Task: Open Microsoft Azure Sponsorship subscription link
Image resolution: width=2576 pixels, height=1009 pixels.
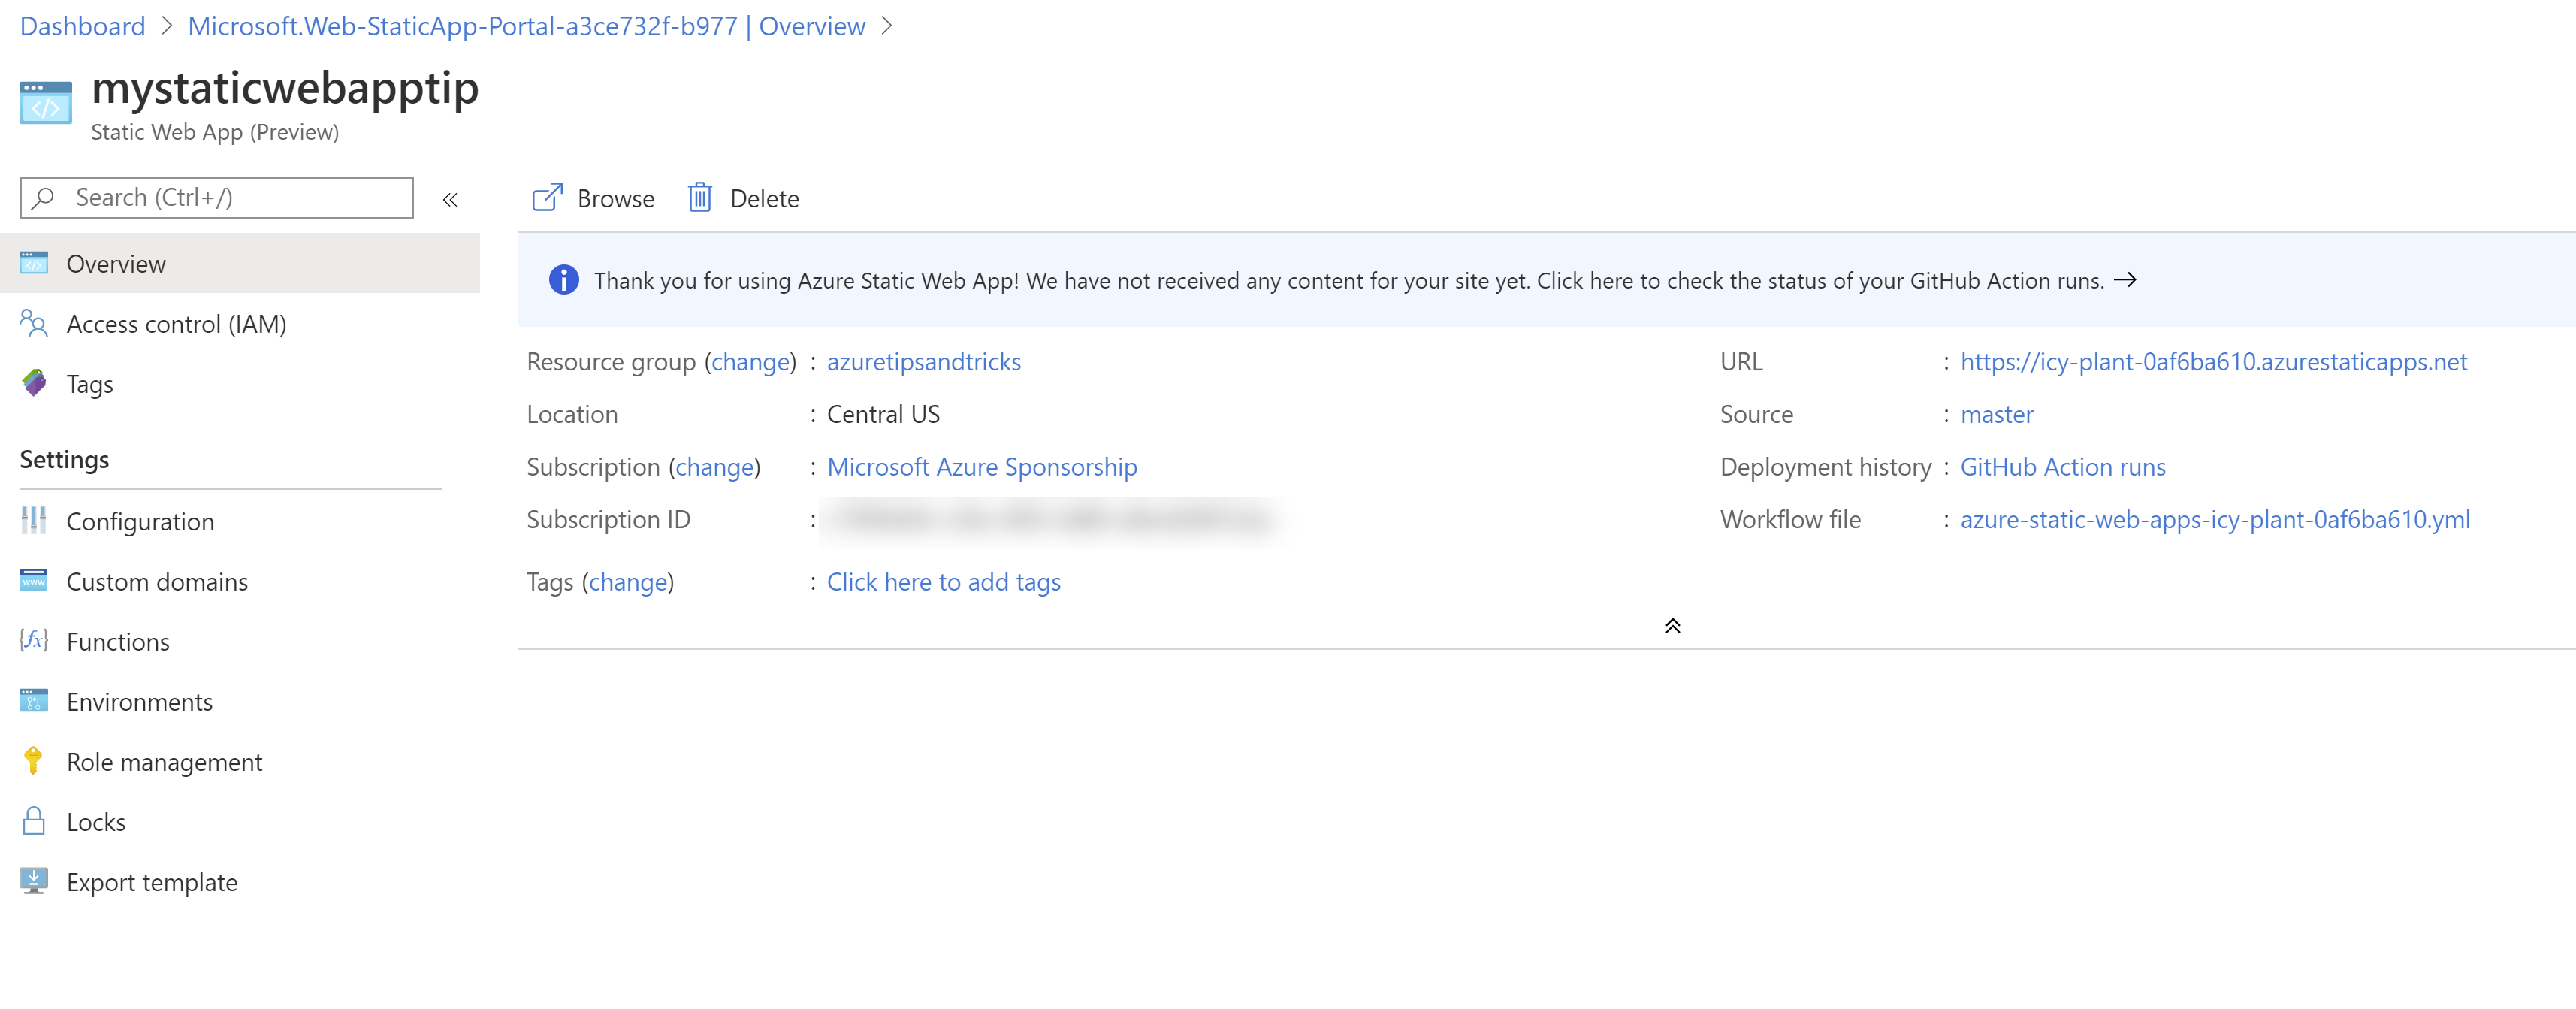Action: pyautogui.click(x=982, y=467)
